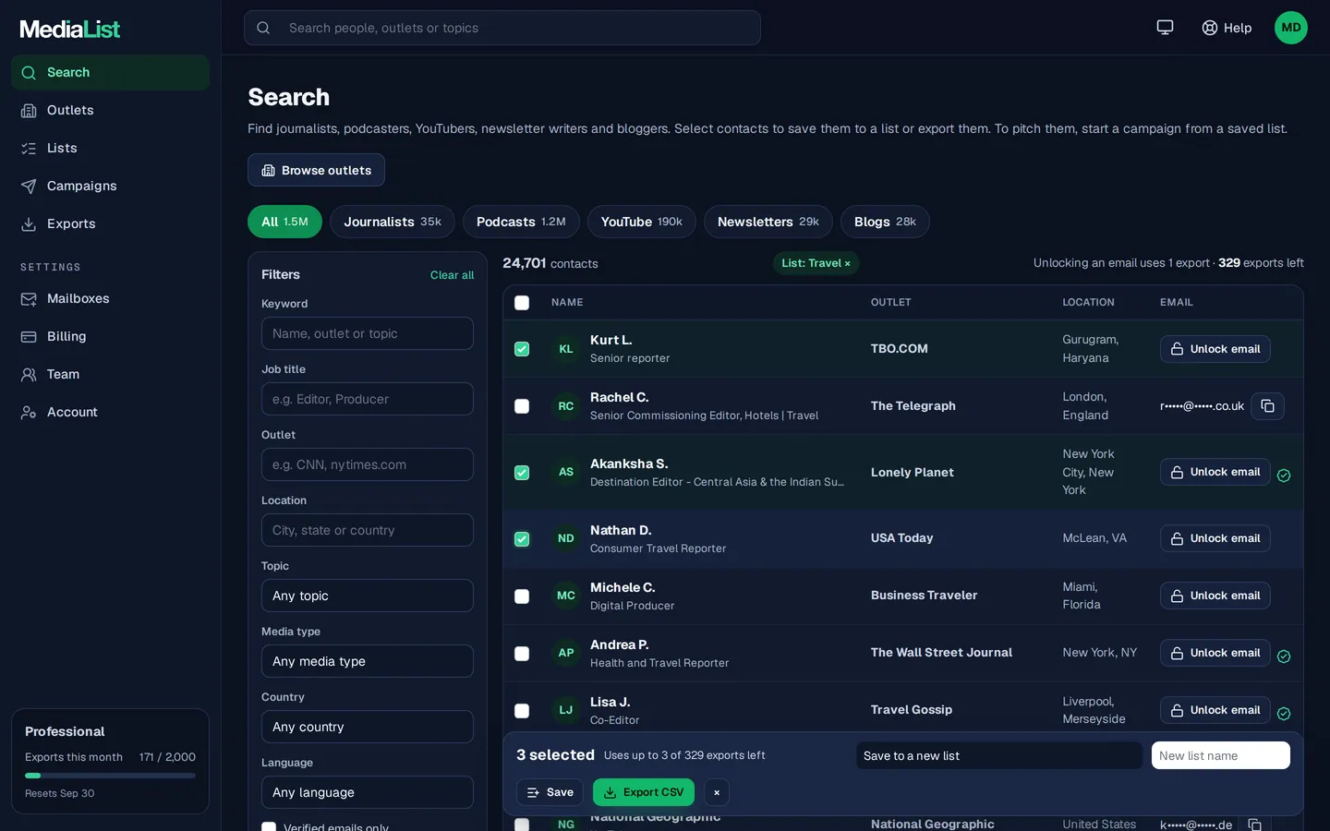Switch to the Newsletters tab
1330x831 pixels.
[x=768, y=222]
